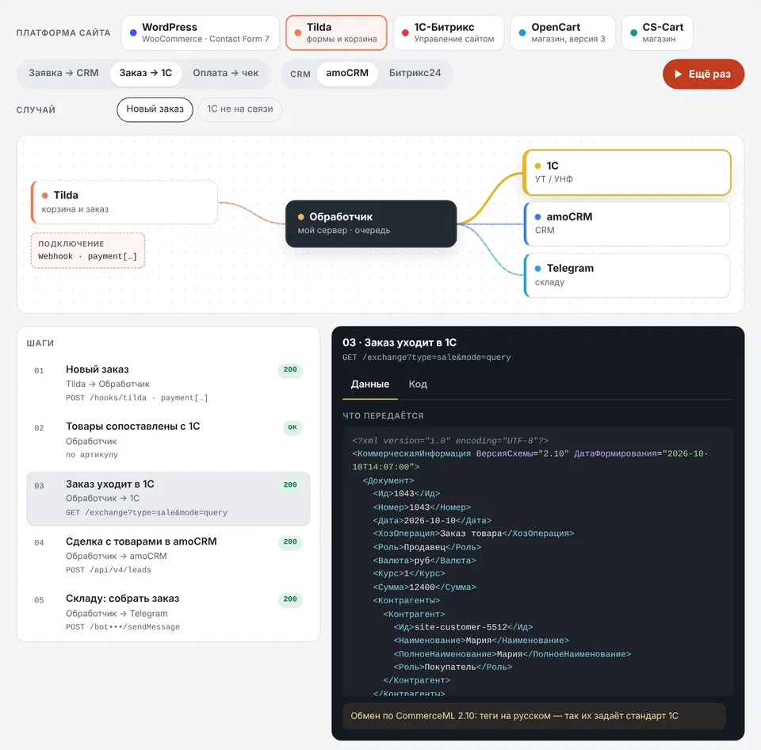Click the 200 badge on step 04
Screen dimensions: 761x750
click(290, 542)
